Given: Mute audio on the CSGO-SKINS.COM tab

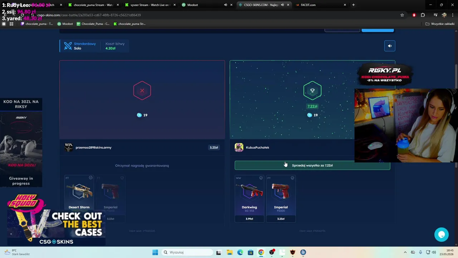Looking at the screenshot, I should coord(282,5).
